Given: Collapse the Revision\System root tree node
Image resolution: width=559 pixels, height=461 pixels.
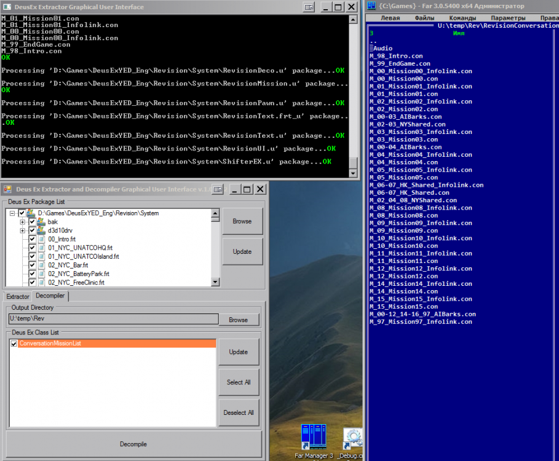Looking at the screenshot, I should (14, 213).
